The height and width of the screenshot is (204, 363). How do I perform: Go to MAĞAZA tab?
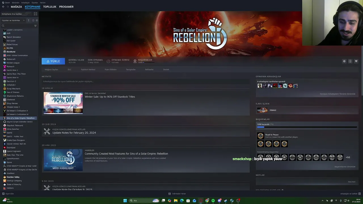coord(16,7)
